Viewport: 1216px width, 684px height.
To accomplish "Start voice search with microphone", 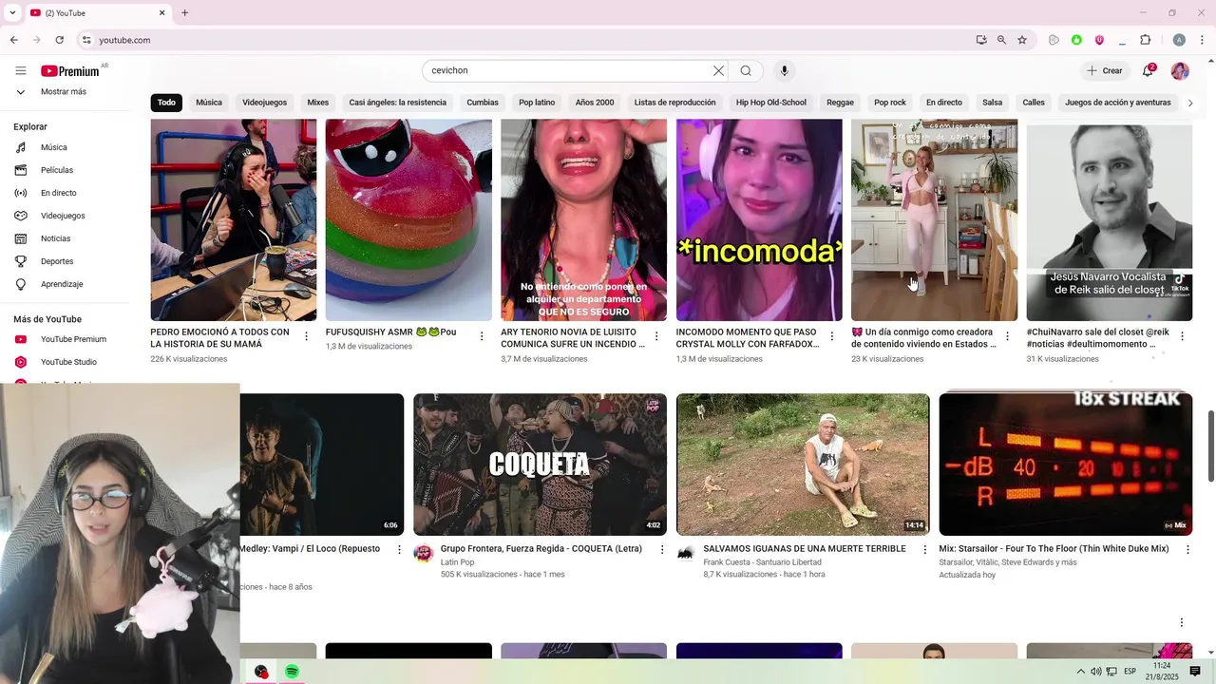I will pyautogui.click(x=784, y=70).
